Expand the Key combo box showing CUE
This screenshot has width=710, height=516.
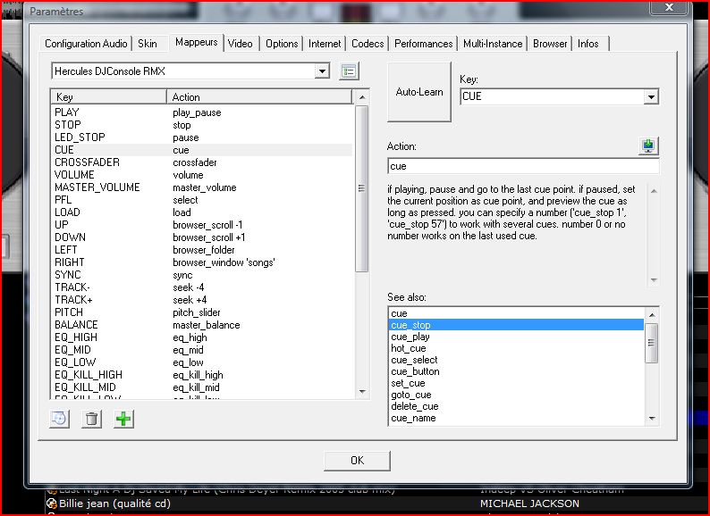point(651,96)
